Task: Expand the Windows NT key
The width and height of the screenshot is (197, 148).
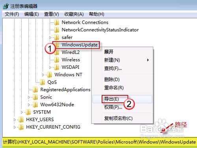Action: [x=43, y=75]
